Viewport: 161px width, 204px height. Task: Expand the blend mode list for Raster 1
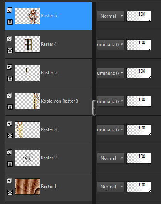click(111, 187)
